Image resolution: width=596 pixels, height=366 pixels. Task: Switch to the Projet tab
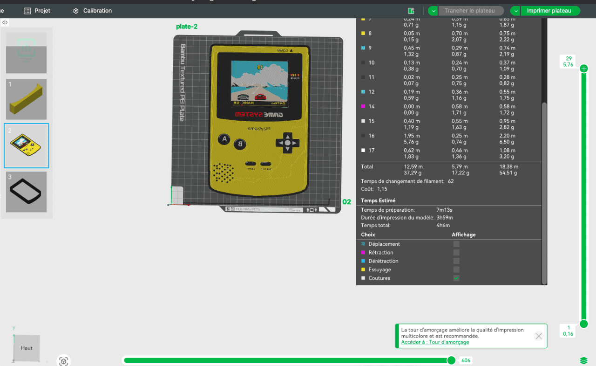coord(42,11)
